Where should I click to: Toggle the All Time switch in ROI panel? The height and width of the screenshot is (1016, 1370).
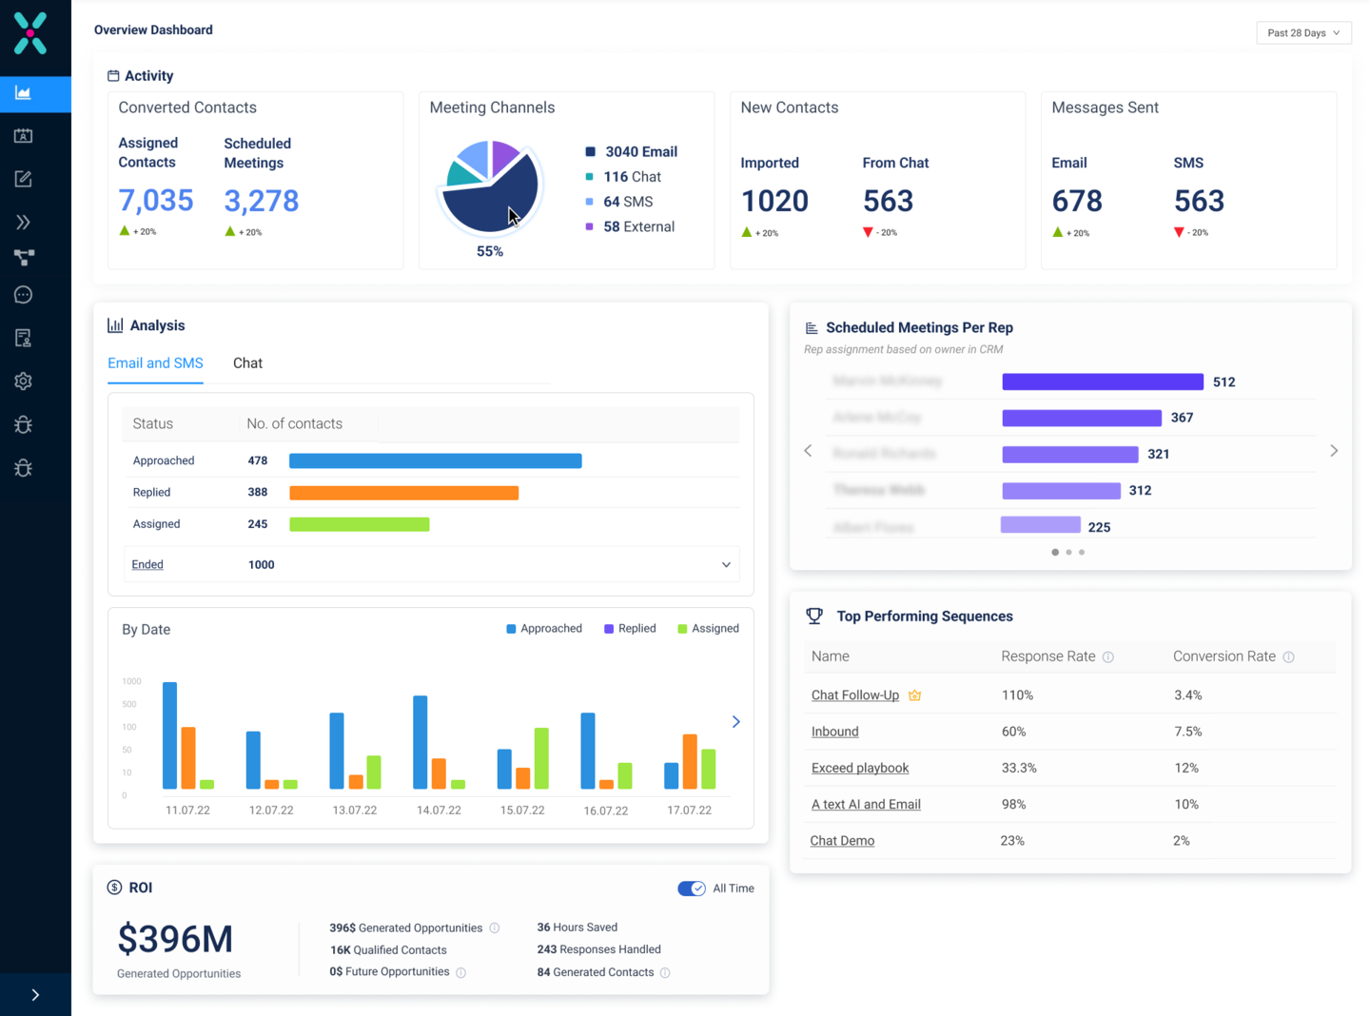tap(691, 888)
